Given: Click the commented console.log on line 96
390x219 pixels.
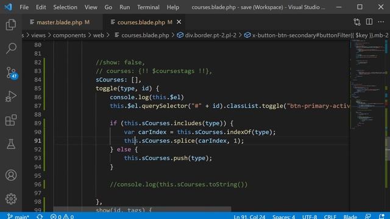Looking at the screenshot, I should (x=179, y=184).
